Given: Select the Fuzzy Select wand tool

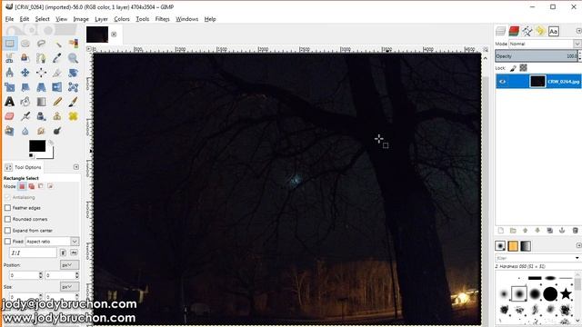Looking at the screenshot, I should (x=57, y=44).
